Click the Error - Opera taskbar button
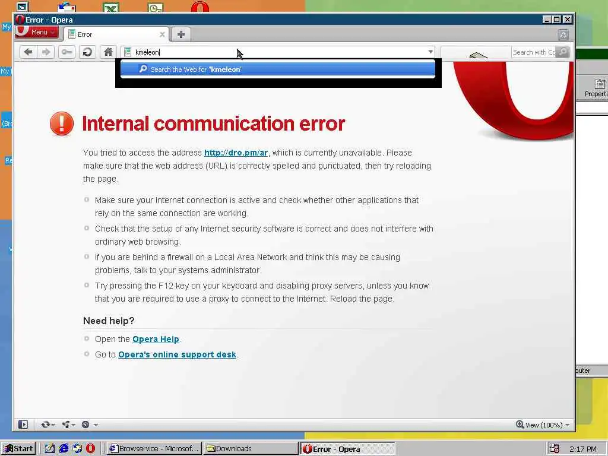 [x=347, y=449]
